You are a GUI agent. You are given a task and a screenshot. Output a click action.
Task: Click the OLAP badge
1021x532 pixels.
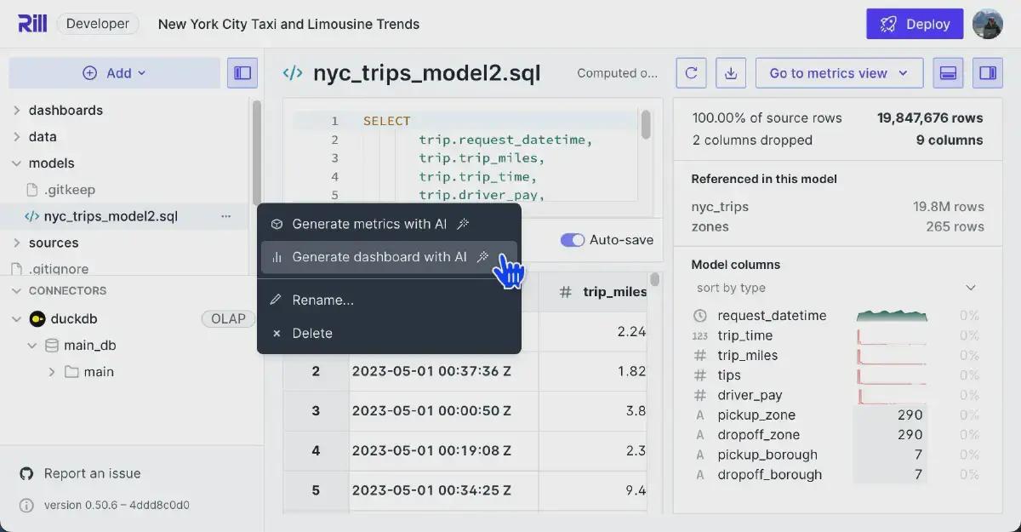[x=228, y=319]
